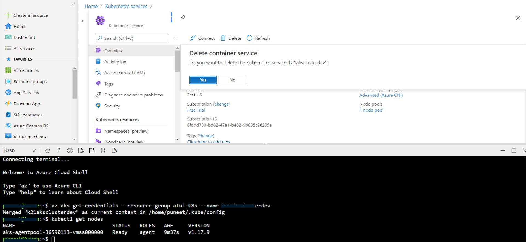Follow the Home breadcrumb link

click(x=91, y=6)
